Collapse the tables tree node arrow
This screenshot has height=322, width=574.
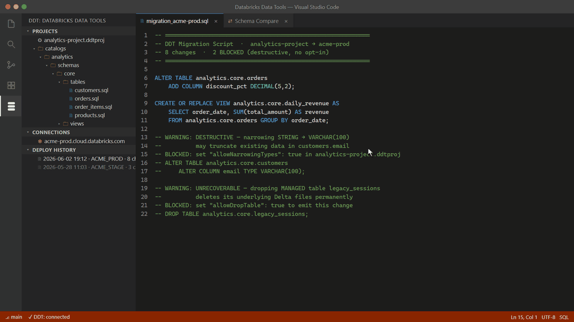click(59, 82)
